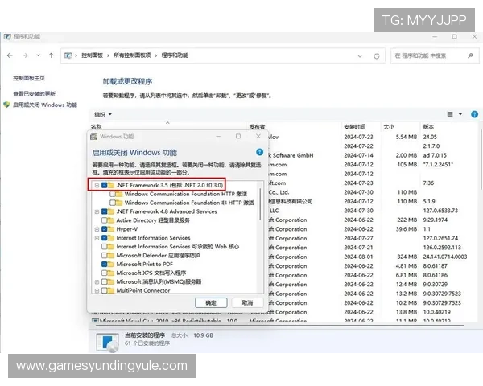Expand .NET Framework 4.8 Advanced Services node
Image resolution: width=483 pixels, height=386 pixels.
click(x=97, y=211)
